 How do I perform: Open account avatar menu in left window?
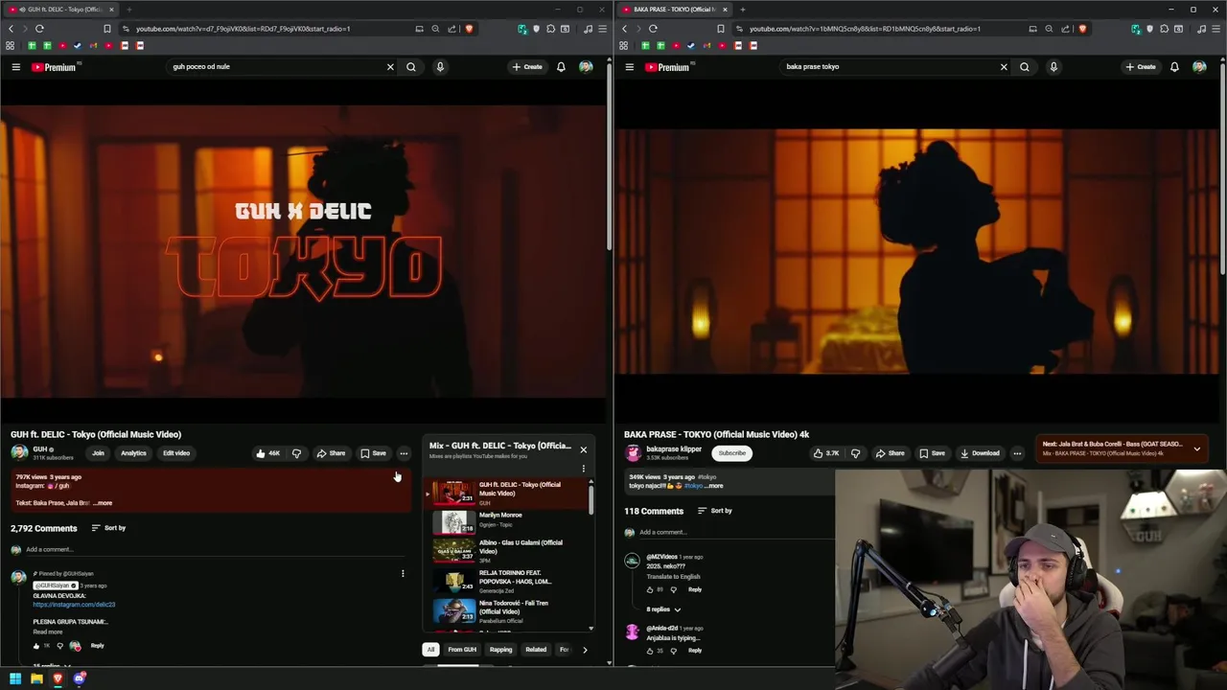point(586,67)
